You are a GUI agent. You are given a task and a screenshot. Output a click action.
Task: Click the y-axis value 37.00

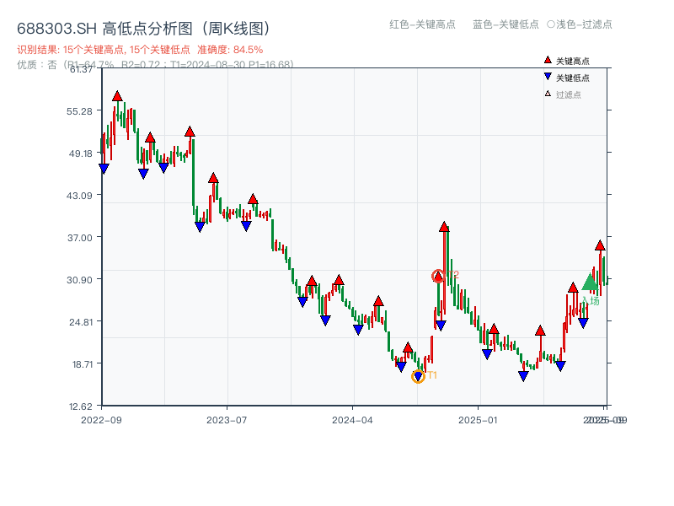80,238
